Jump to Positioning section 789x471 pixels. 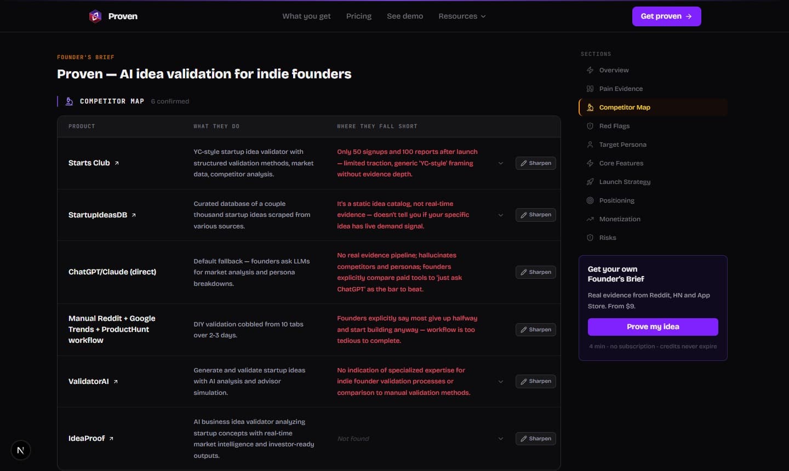click(x=653, y=200)
